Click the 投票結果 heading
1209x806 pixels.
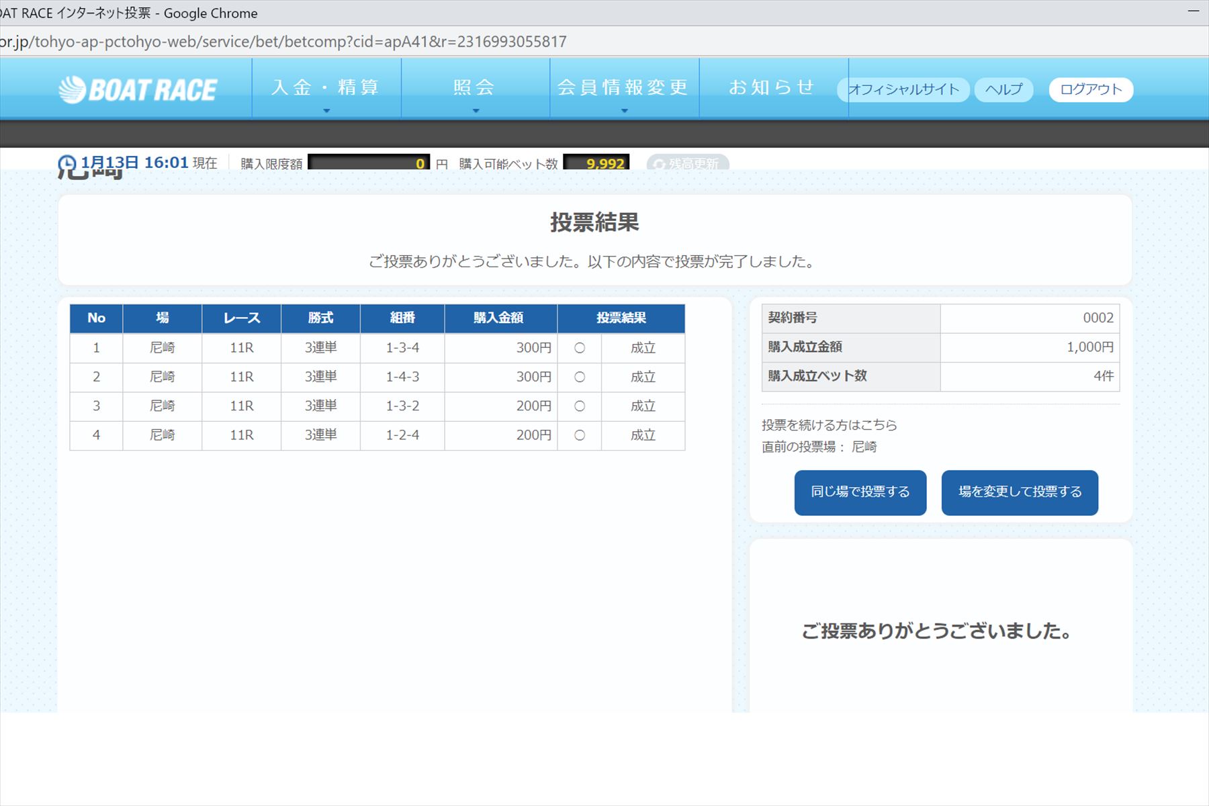click(594, 222)
